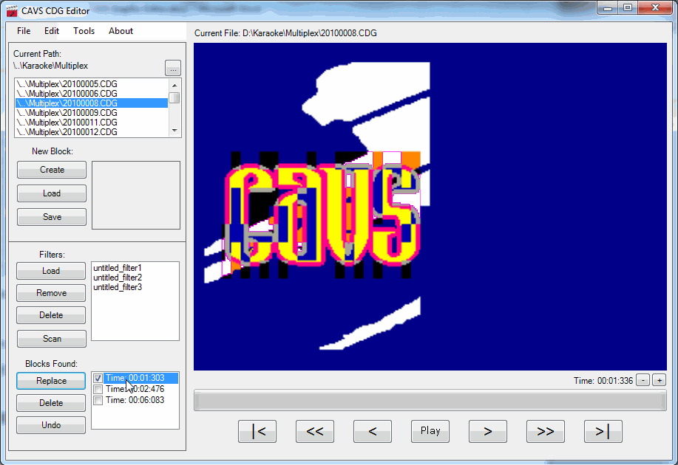Viewport: 678px width, 465px height.
Task: Minimize the CAVS CDG Editor window
Action: (x=607, y=8)
